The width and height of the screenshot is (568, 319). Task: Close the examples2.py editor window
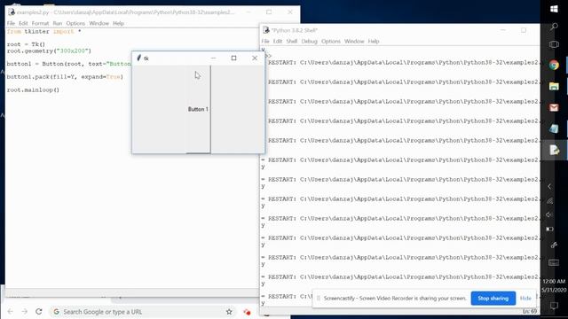[290, 12]
